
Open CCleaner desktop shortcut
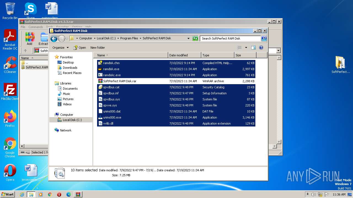tap(10, 65)
